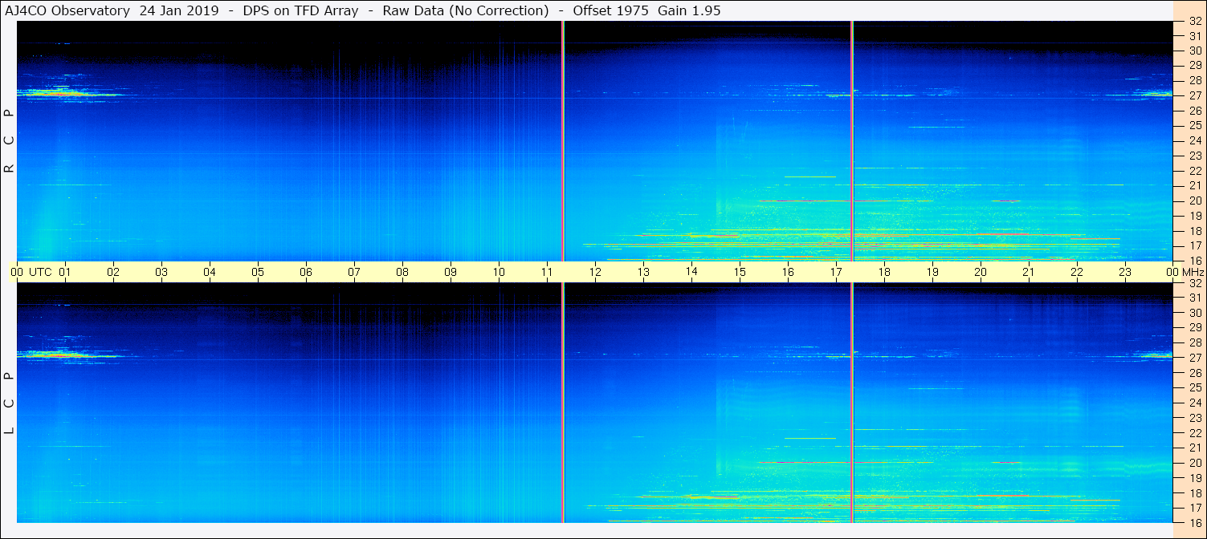1207x539 pixels.
Task: Pick the '05' hour label on the time axis
Action: [x=258, y=272]
